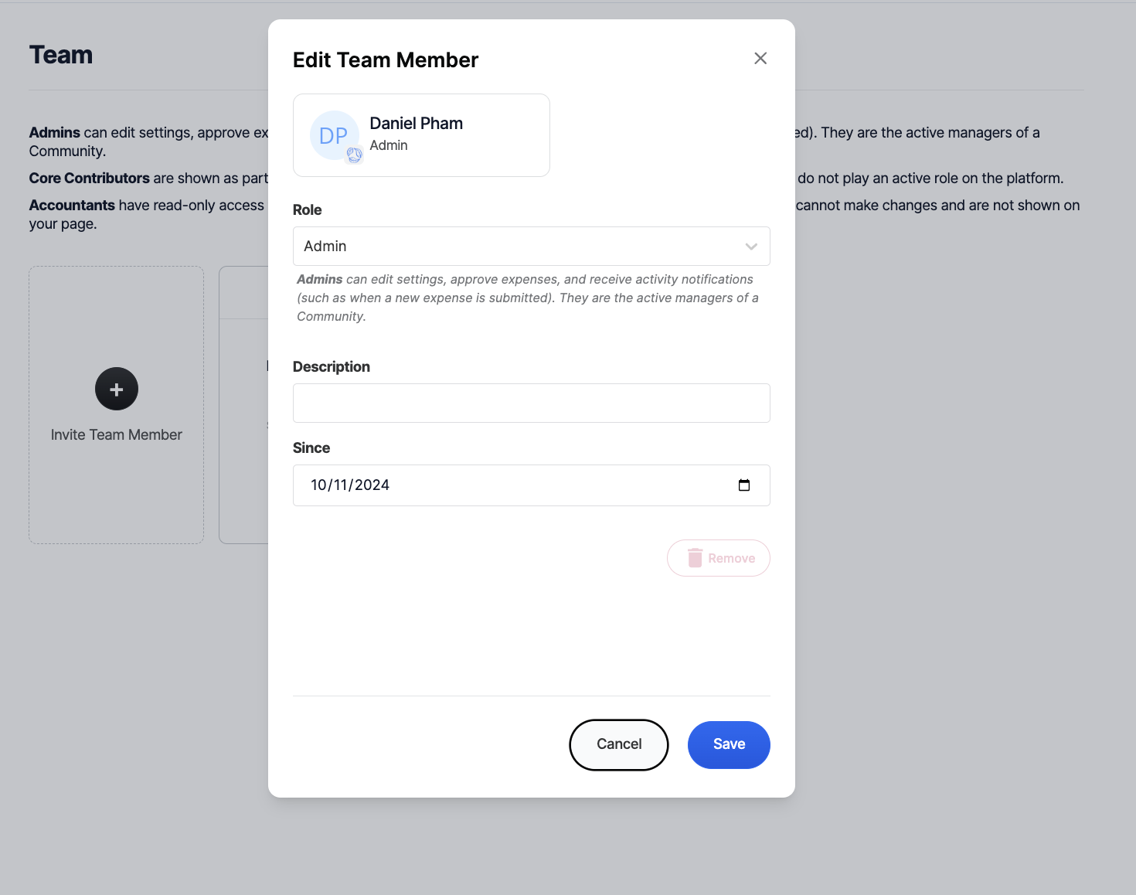Click the Description field label
This screenshot has width=1136, height=895.
(332, 367)
